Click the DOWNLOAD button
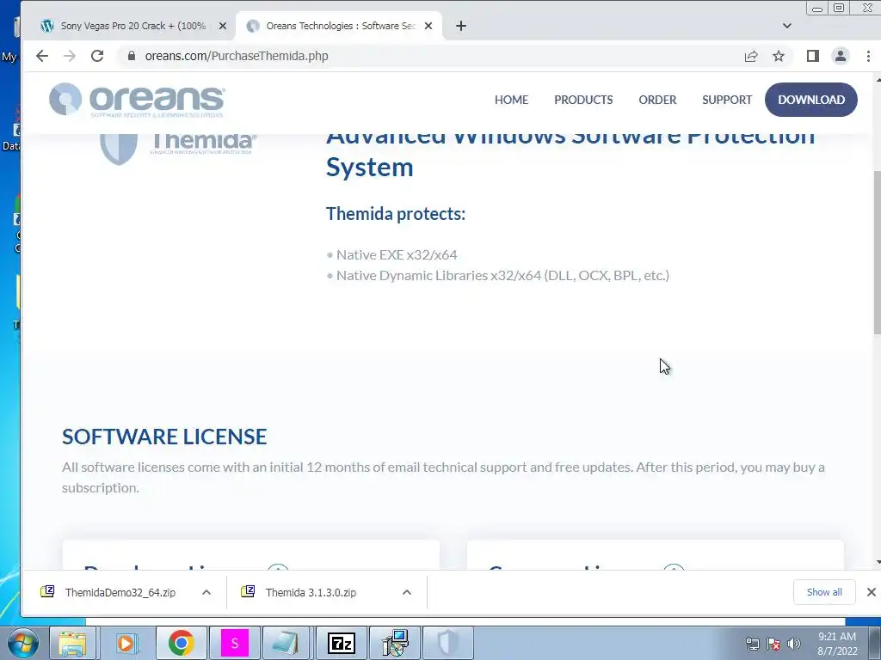The image size is (881, 660). (x=810, y=100)
